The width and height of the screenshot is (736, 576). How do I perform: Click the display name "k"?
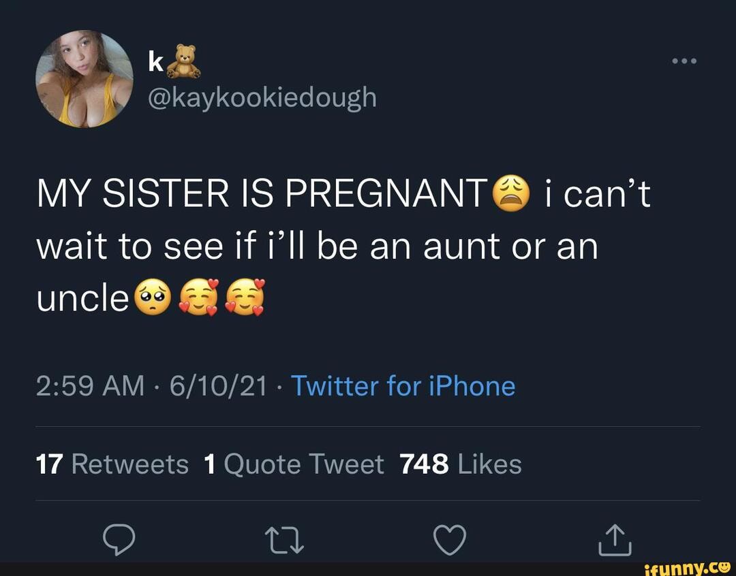click(155, 63)
